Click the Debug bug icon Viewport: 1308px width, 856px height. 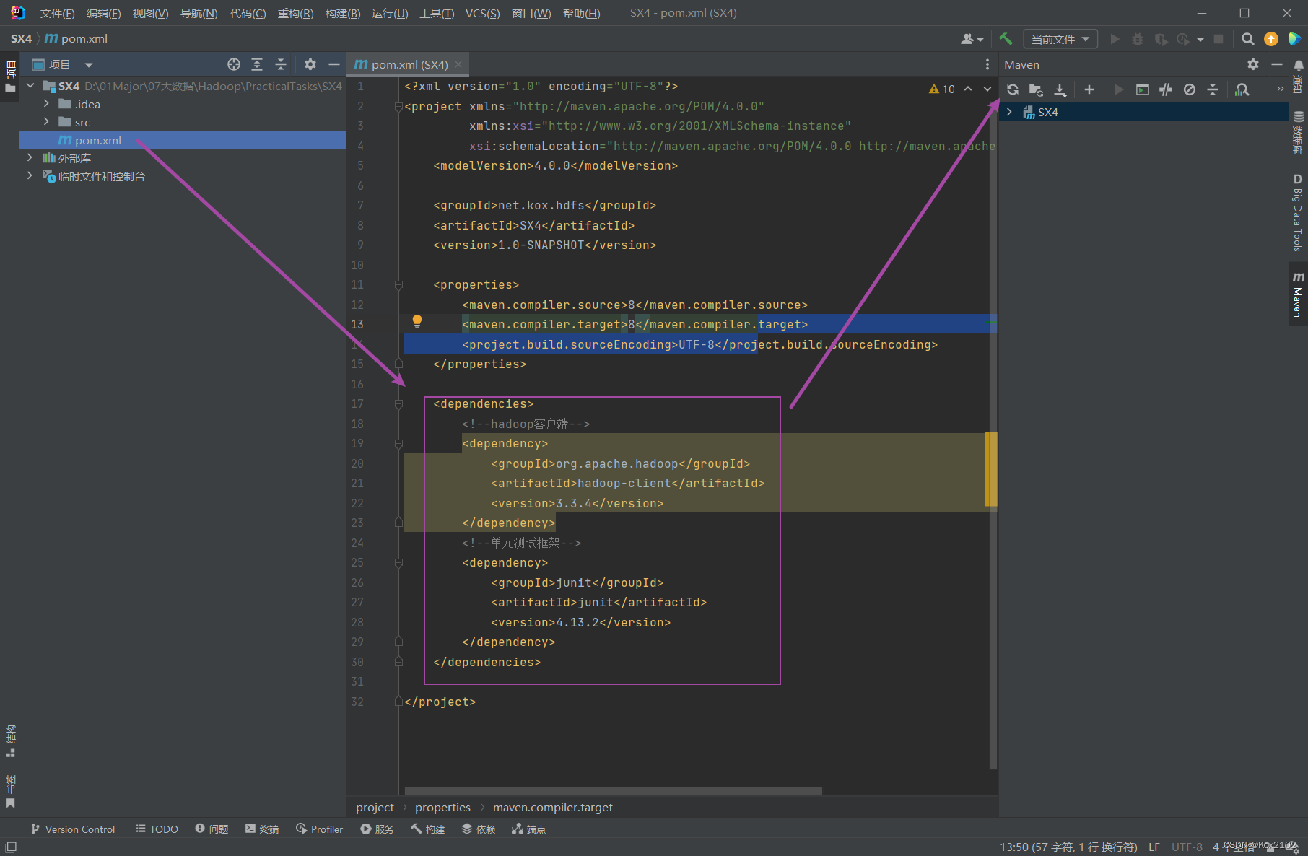[x=1138, y=39]
